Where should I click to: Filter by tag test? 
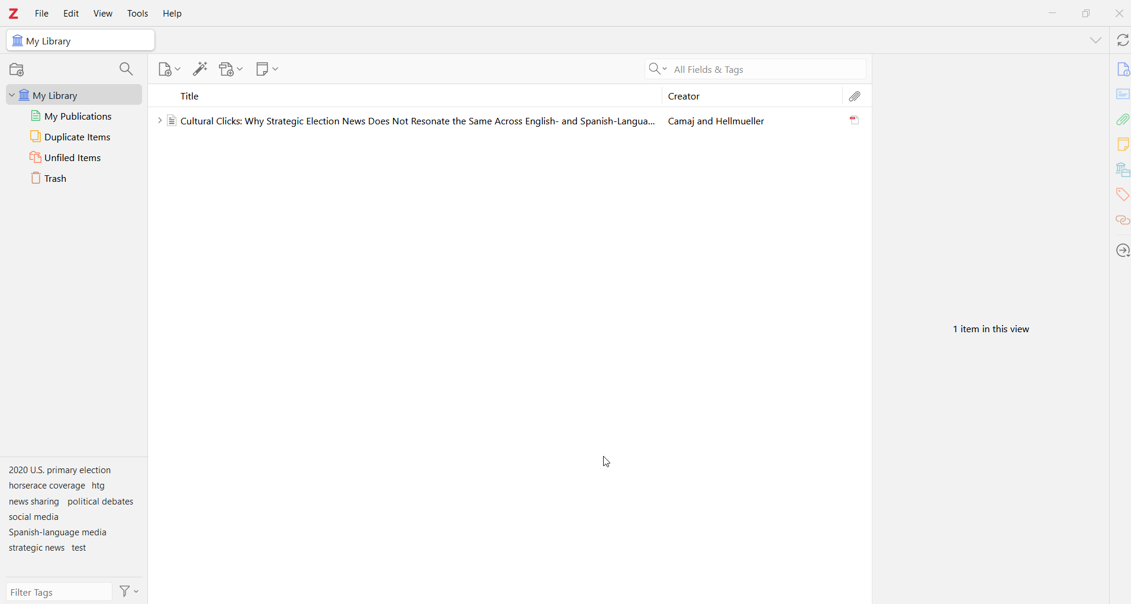coord(79,548)
